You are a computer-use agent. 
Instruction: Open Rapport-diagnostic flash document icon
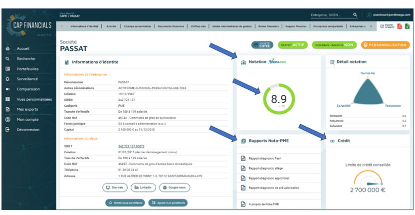click(x=243, y=158)
